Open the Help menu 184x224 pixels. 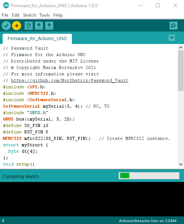tap(58, 15)
